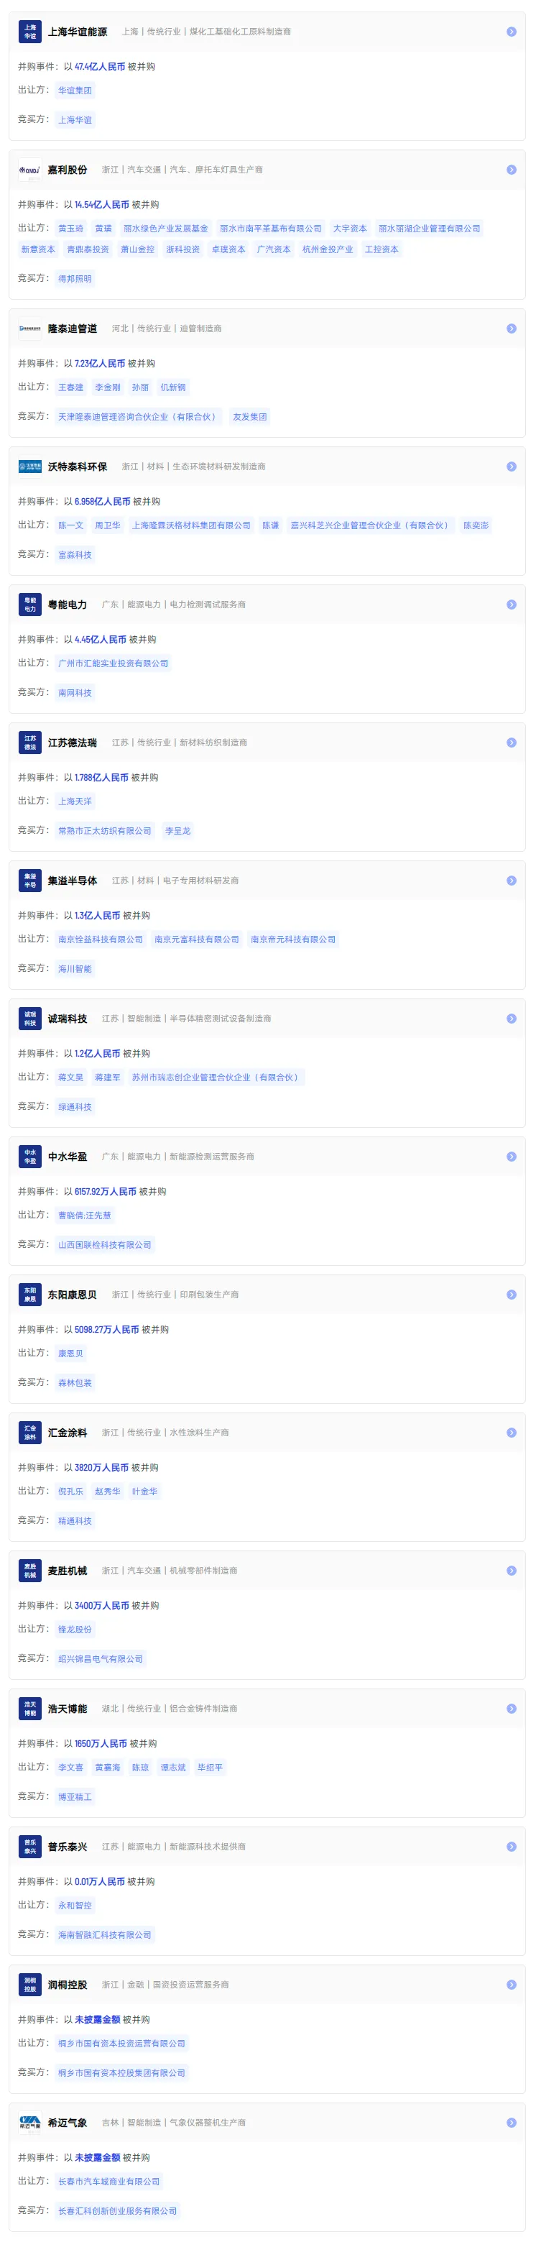Open details arrow on 希迈气象 card
Viewport: 536px width, 2242px height.
(512, 2123)
